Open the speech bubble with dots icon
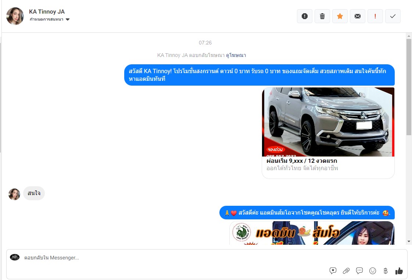 tap(359, 271)
